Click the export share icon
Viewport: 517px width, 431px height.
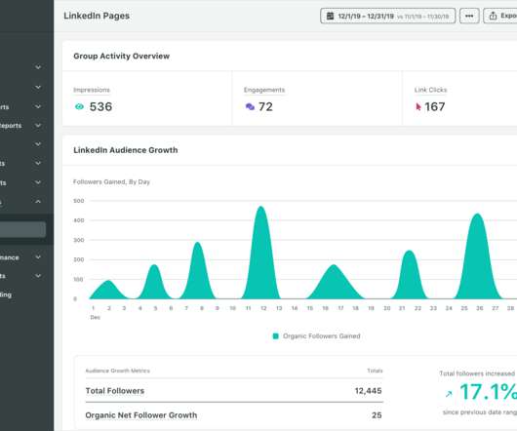click(493, 16)
